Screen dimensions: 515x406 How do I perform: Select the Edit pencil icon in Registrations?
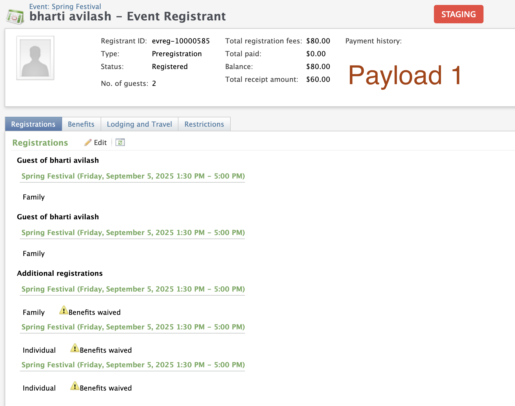(88, 142)
